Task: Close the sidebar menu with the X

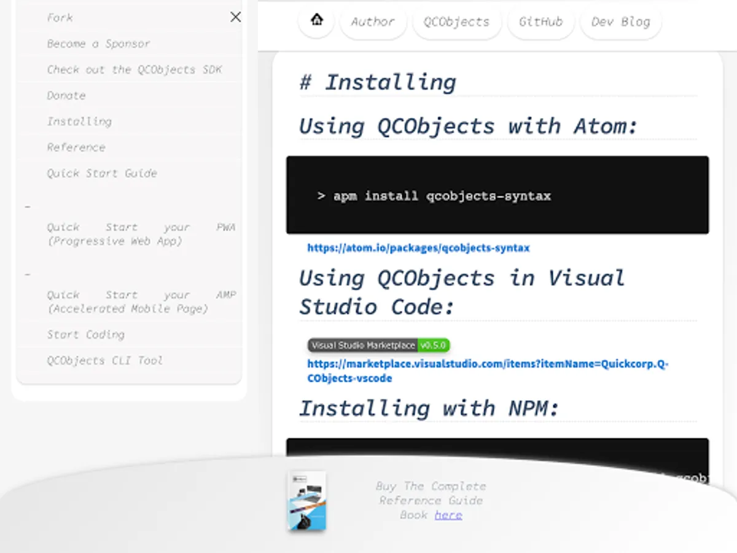Action: (235, 17)
